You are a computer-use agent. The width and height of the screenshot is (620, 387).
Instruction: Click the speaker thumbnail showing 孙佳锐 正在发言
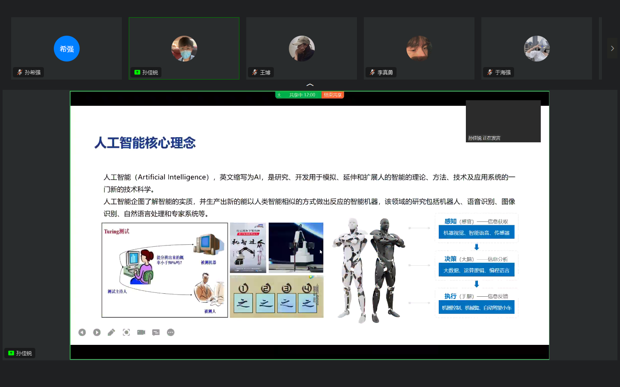point(503,121)
